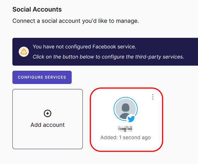Click the 'Social Accounts' heading

coord(37,10)
